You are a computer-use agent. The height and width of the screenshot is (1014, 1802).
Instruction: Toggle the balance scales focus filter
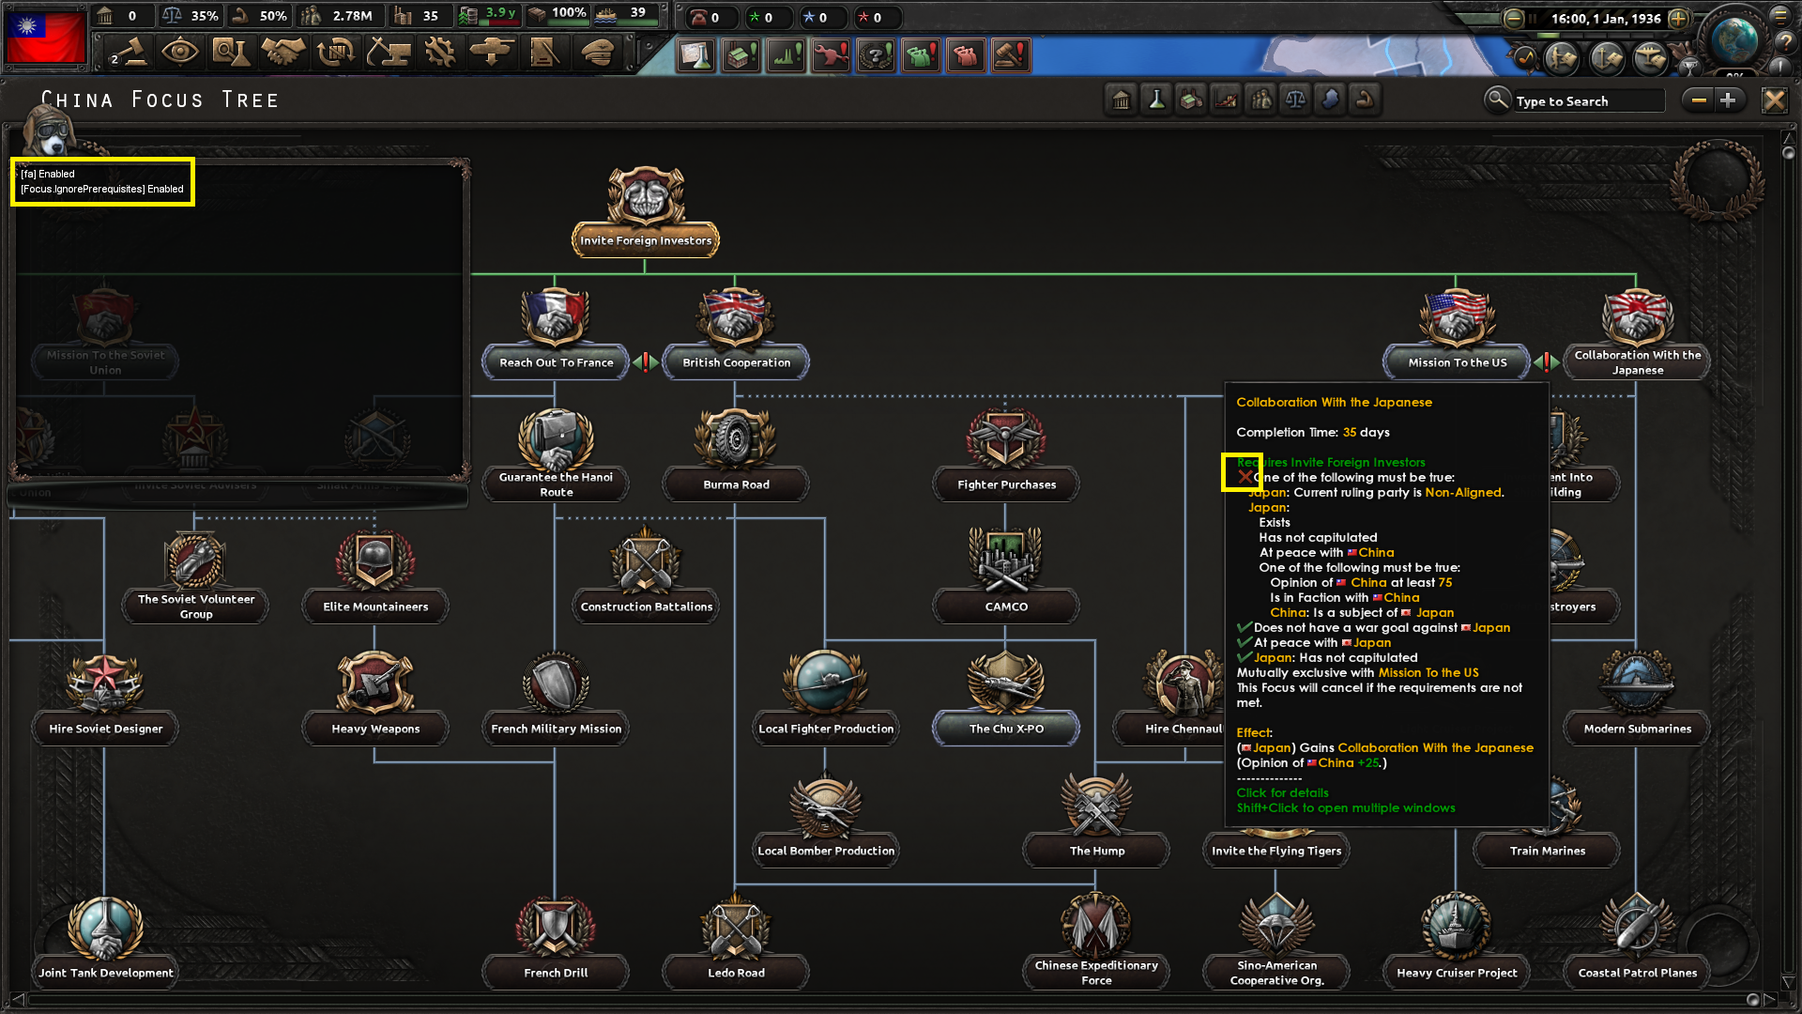pos(1296,100)
